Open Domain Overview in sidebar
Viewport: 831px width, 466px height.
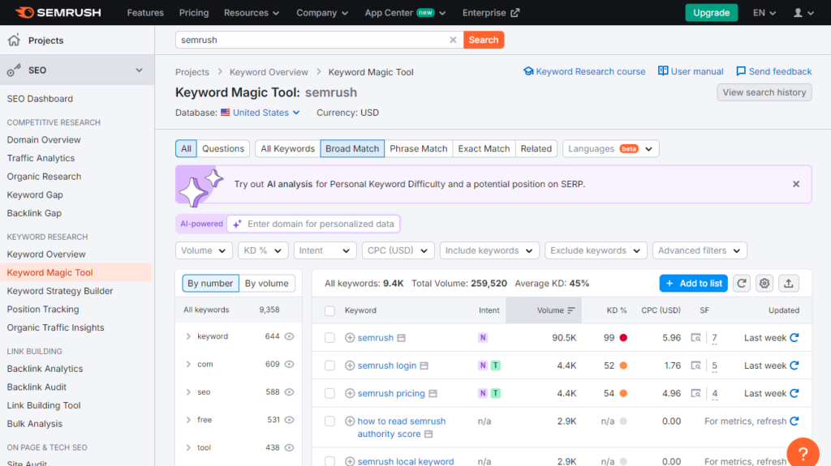pos(44,139)
